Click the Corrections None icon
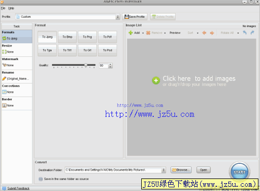The width and height of the screenshot is (260, 191). 4,92
